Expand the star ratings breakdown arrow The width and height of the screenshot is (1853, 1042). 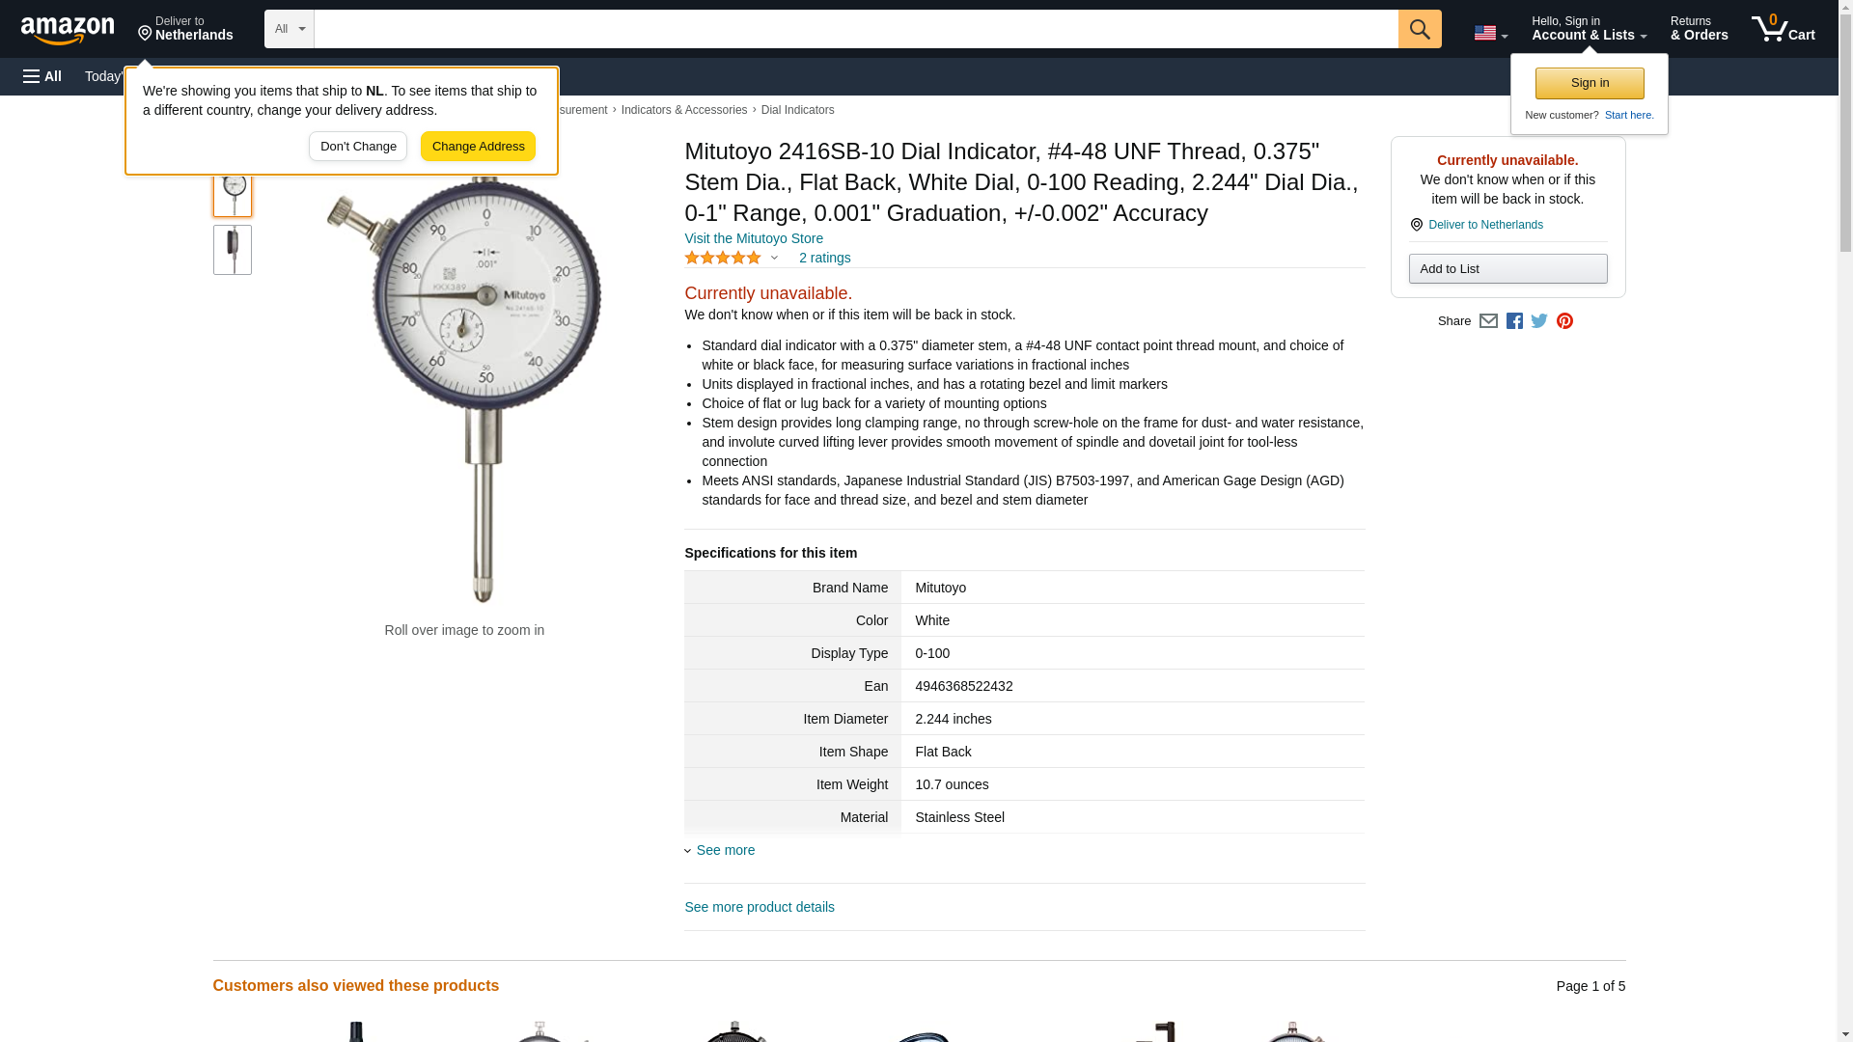774,258
